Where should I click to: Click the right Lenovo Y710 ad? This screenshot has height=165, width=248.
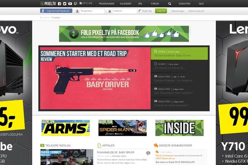232,93
